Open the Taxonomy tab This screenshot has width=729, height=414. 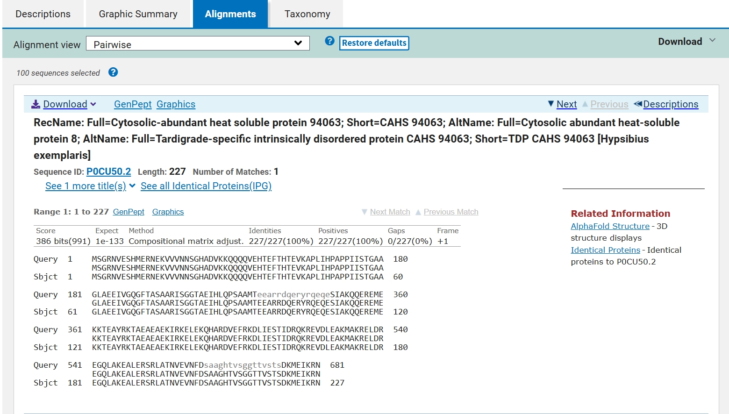pyautogui.click(x=307, y=14)
